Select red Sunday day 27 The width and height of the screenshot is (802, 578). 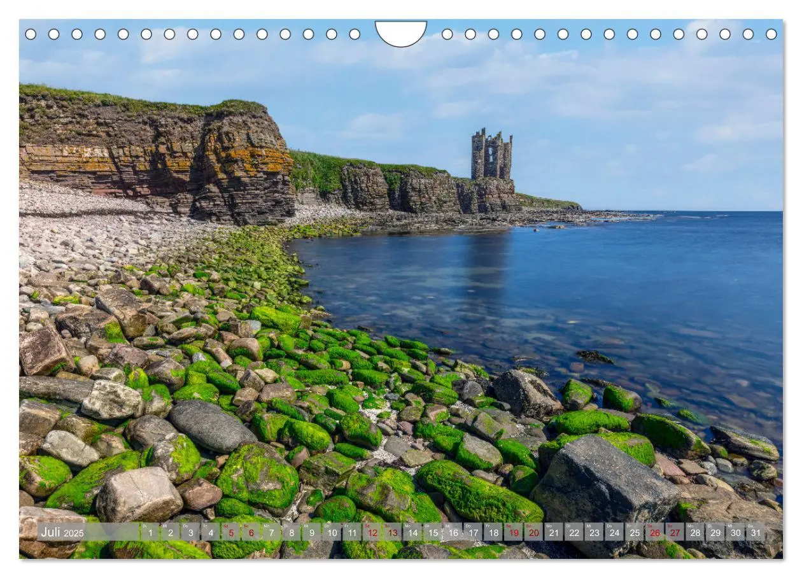675,532
